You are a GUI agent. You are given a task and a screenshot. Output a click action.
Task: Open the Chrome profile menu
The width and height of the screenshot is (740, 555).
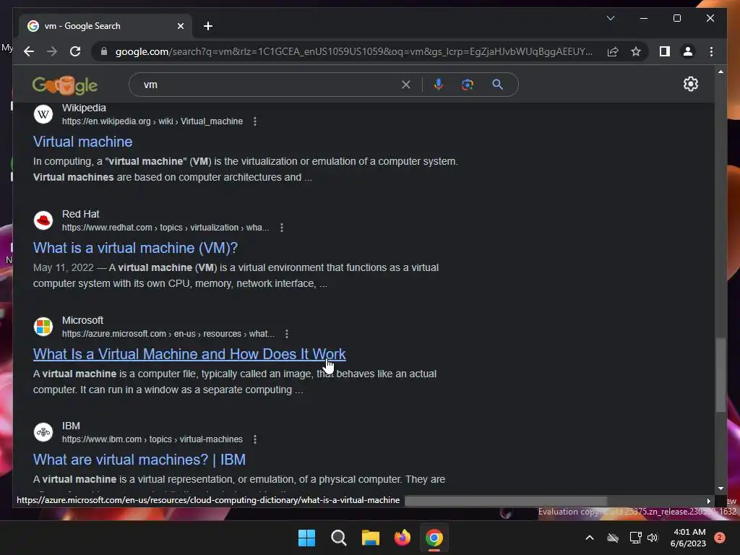(688, 51)
